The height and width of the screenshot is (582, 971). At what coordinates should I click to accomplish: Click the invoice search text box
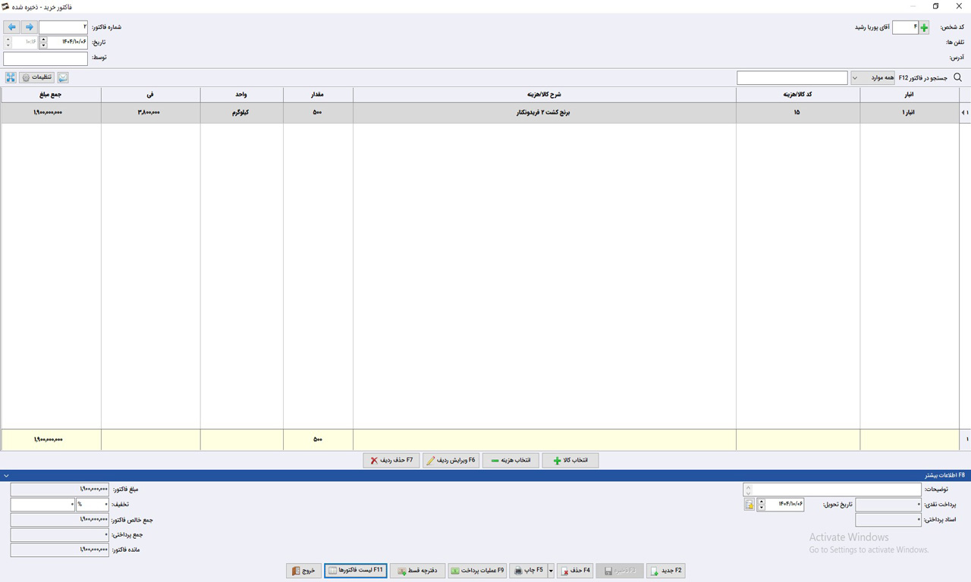tap(792, 77)
